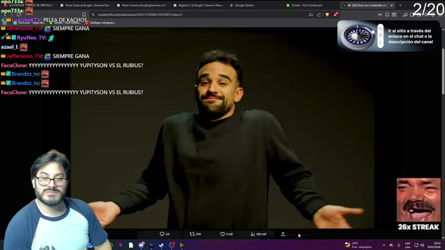Open the view analytics icon showing 150 mil
Image resolution: width=445 pixels, height=250 pixels.
click(258, 234)
